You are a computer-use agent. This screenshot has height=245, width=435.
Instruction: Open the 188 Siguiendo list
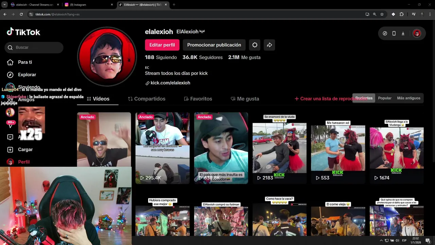click(161, 58)
